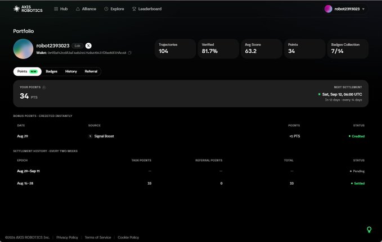Click the Settled status
382x242 pixels.
pyautogui.click(x=358, y=184)
